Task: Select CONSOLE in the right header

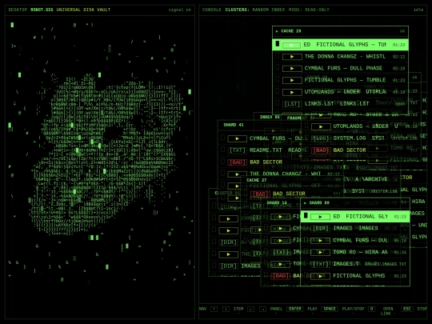Action: 211,10
